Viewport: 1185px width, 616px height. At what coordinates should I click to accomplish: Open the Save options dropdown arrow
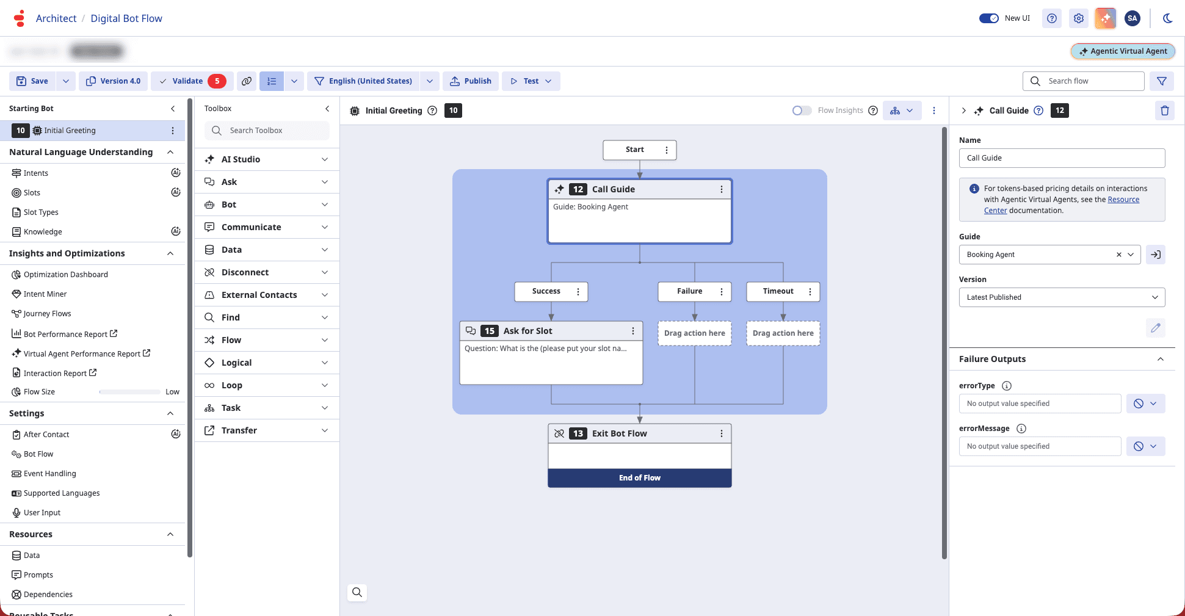[x=66, y=81]
